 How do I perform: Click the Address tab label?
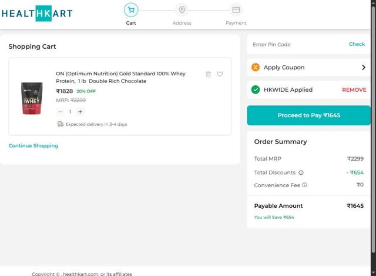(x=182, y=23)
